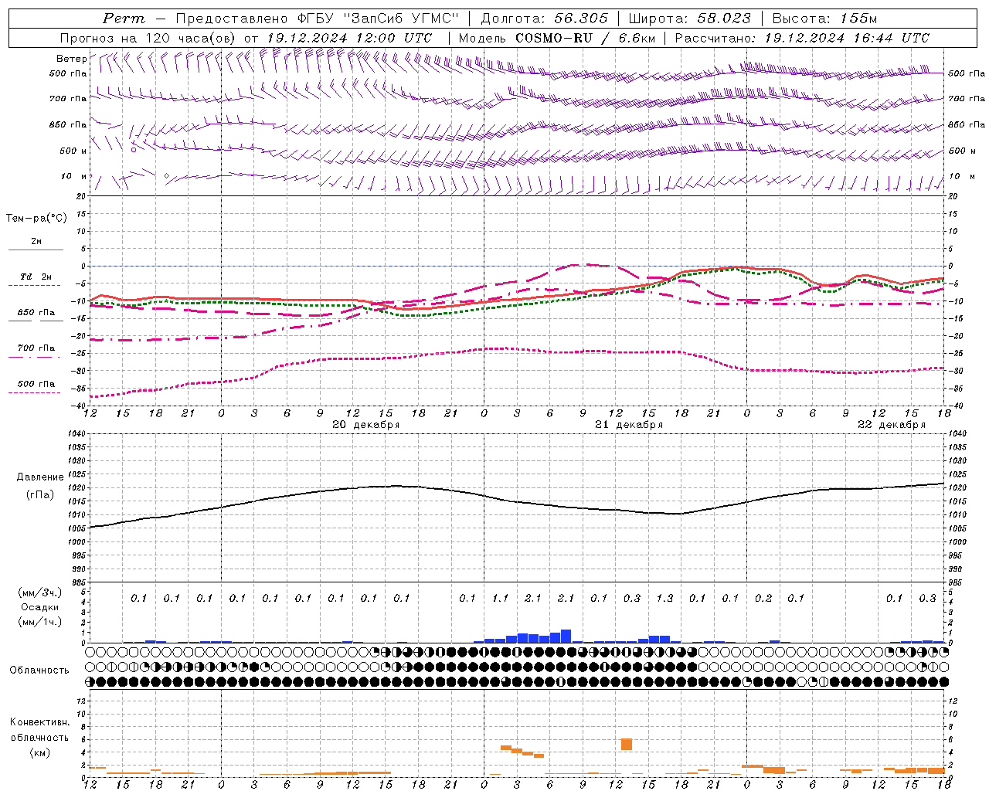Image resolution: width=989 pixels, height=791 pixels.
Task: Click the "21 декабря" date label
Action: pyautogui.click(x=629, y=425)
